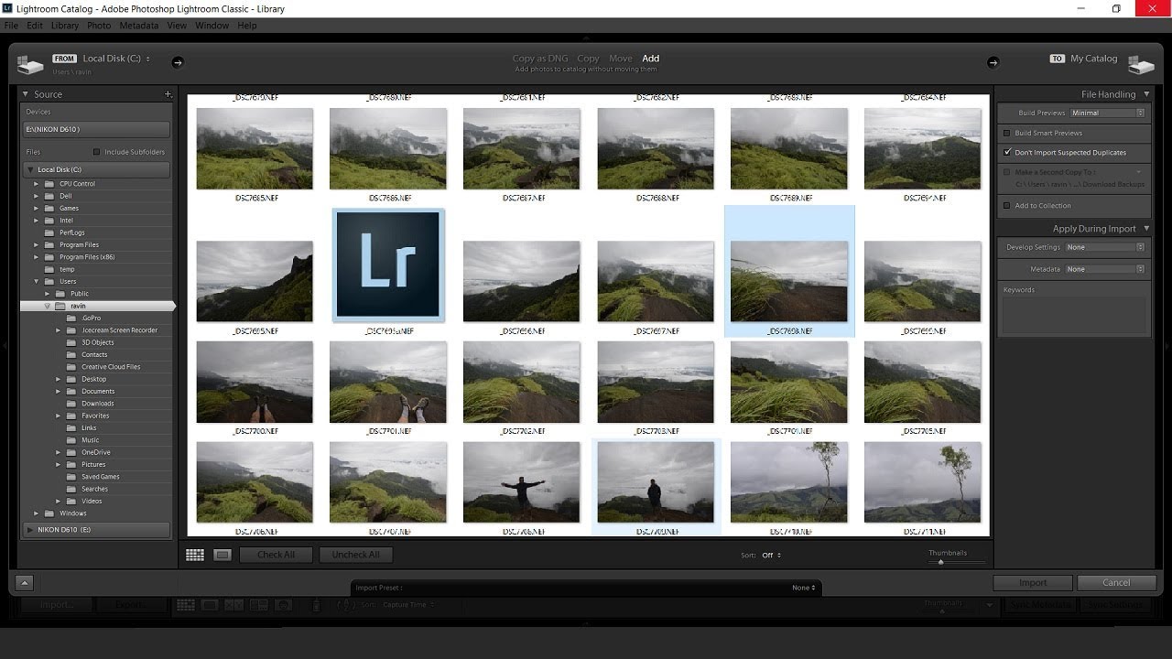1172x659 pixels.
Task: Add a source with the plus icon
Action: [168, 94]
